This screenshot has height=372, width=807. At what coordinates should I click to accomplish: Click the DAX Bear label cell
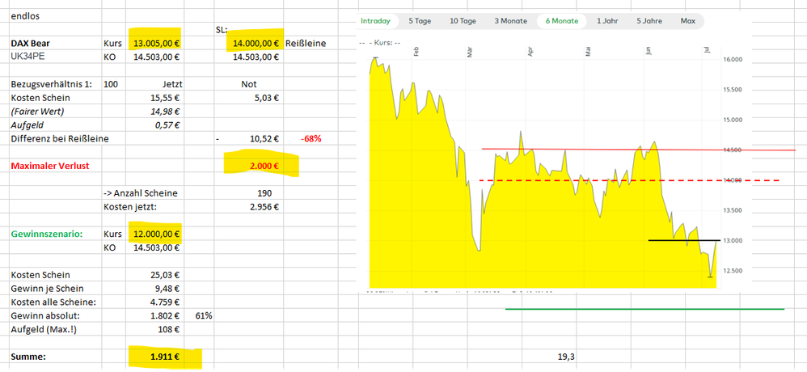[32, 44]
